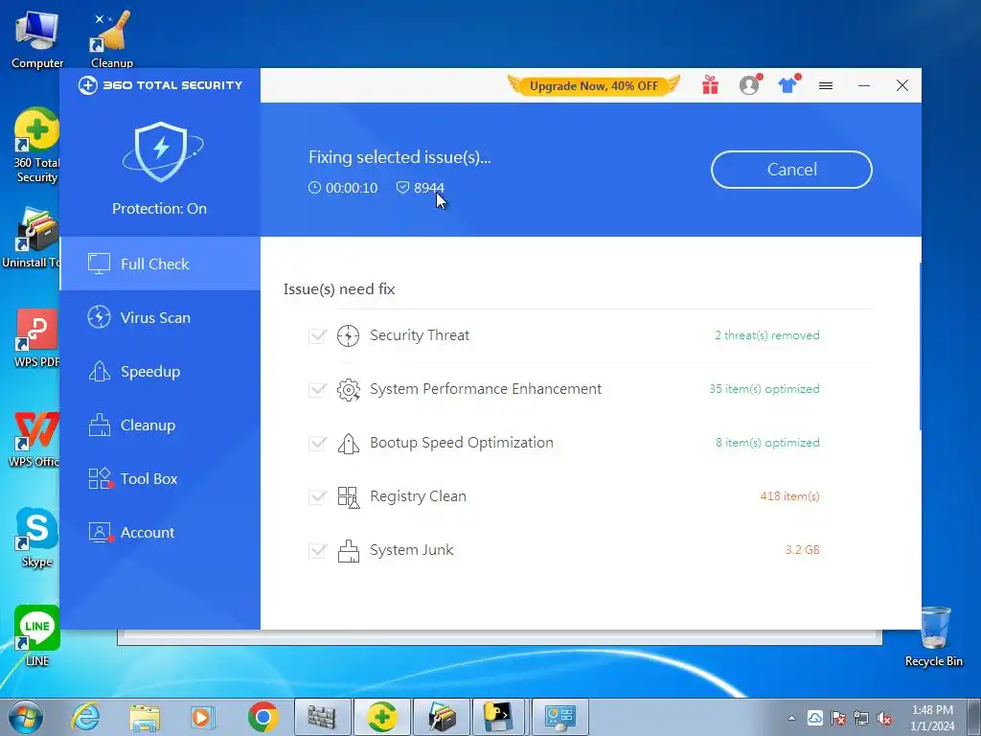Click the shield icon beside 8944
Viewport: 981px width, 736px height.
pyautogui.click(x=402, y=187)
